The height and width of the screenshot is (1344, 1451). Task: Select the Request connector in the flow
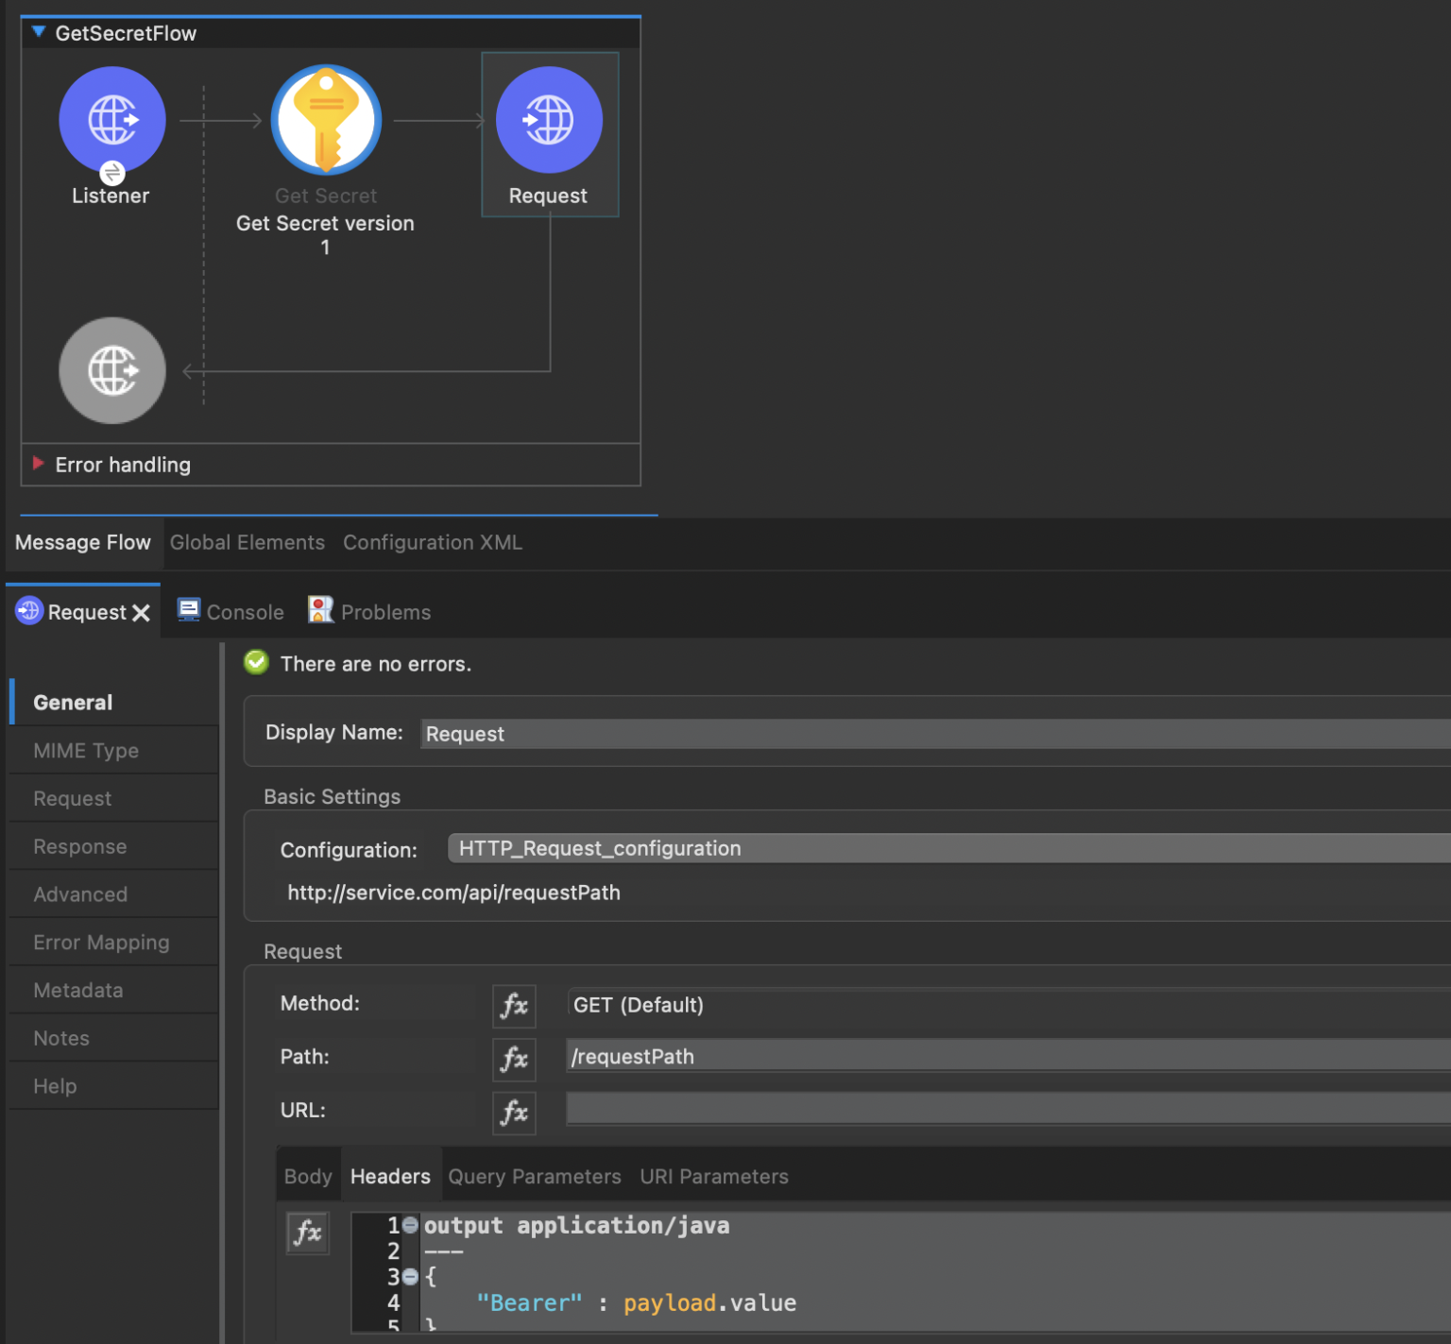click(x=549, y=120)
